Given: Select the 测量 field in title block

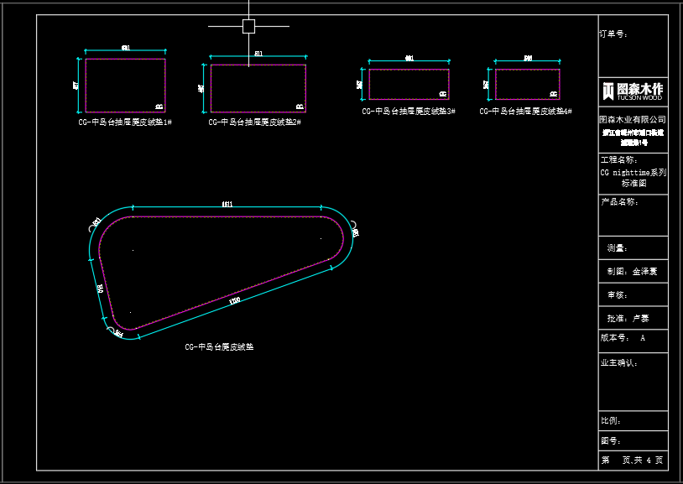Looking at the screenshot, I should point(618,248).
